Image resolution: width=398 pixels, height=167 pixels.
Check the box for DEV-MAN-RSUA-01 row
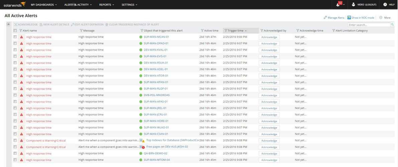15,62
